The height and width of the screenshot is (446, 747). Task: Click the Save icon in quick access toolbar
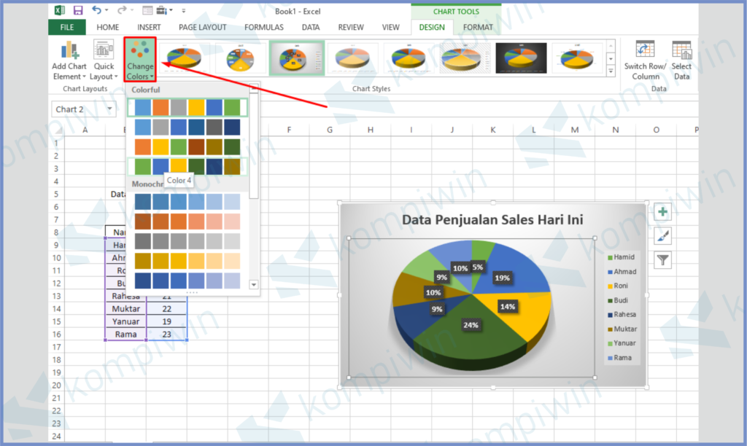click(78, 11)
